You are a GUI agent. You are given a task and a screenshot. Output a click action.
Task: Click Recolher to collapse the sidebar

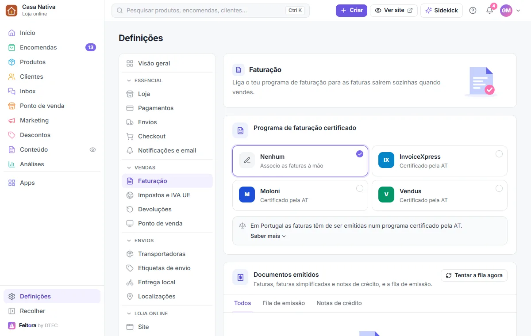pyautogui.click(x=52, y=311)
